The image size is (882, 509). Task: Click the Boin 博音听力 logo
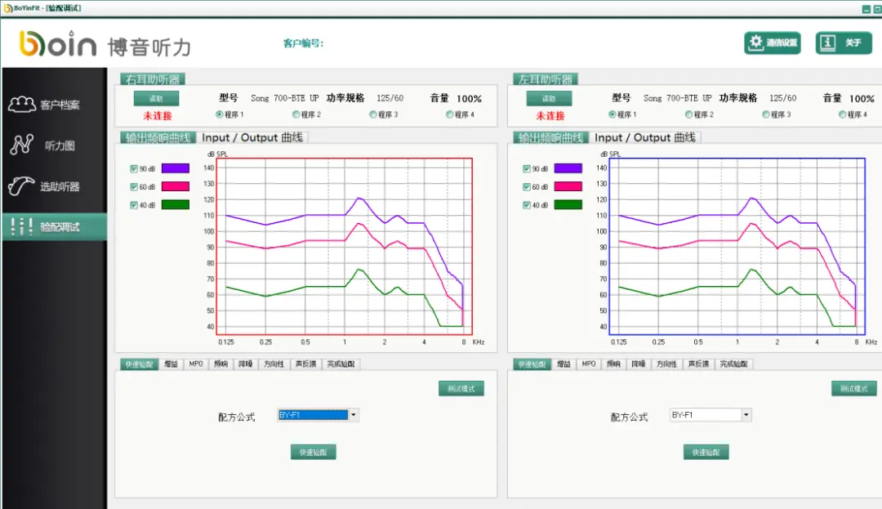105,45
